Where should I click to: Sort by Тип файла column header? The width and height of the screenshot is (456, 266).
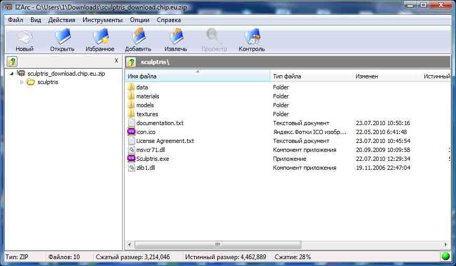[311, 76]
